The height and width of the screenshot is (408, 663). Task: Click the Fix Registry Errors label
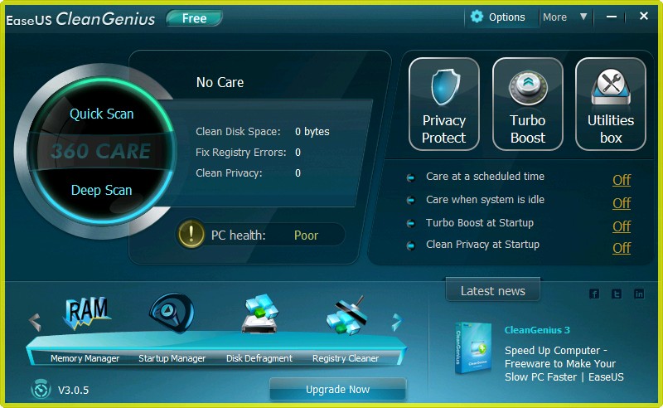click(241, 153)
